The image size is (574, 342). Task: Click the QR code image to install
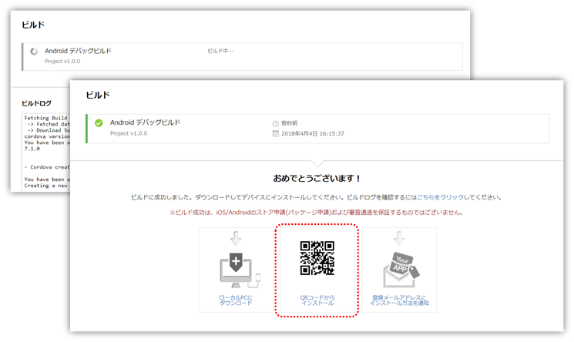(x=317, y=258)
